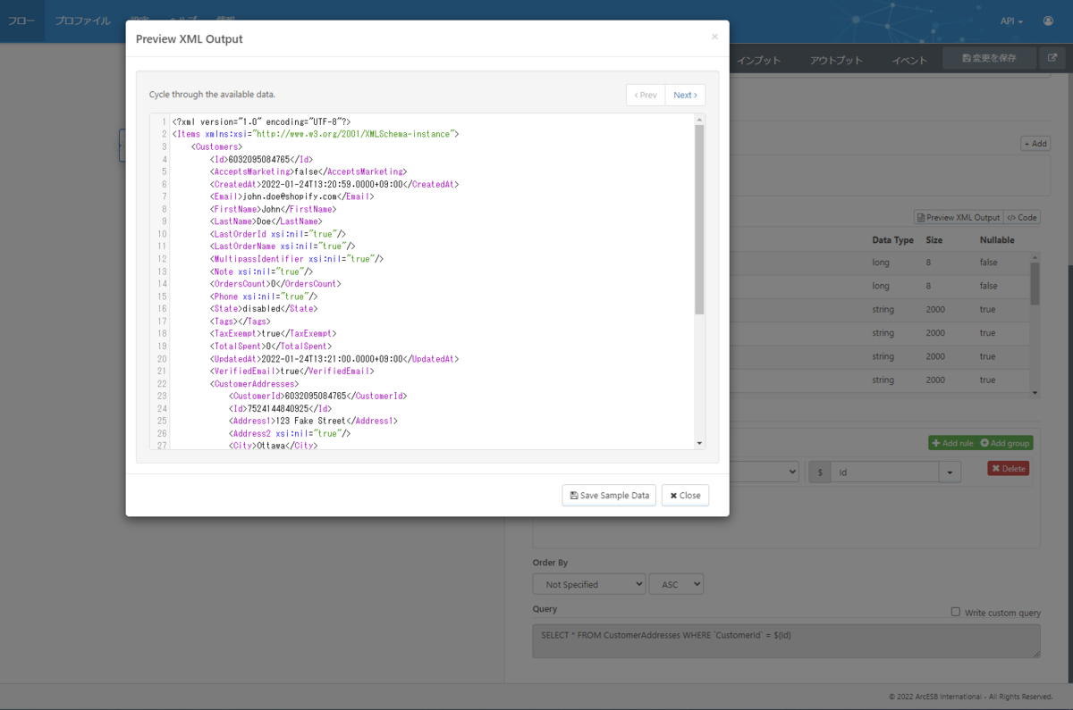Click the green Add rule button

[952, 443]
